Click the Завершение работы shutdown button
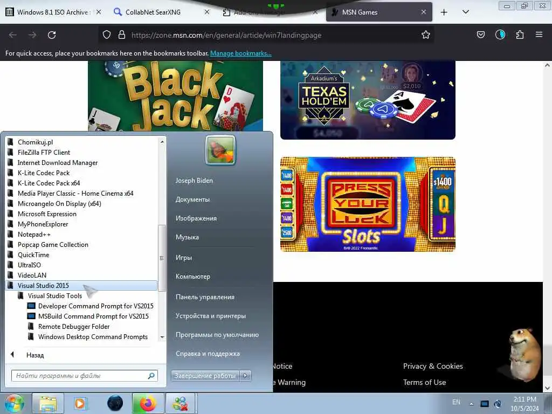 205,376
